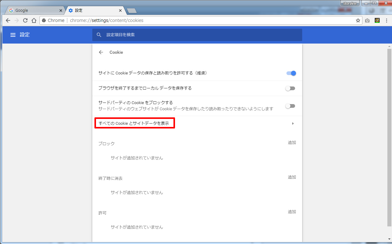The height and width of the screenshot is (244, 392).
Task: Enable keep local data until browser exit
Action: point(290,88)
